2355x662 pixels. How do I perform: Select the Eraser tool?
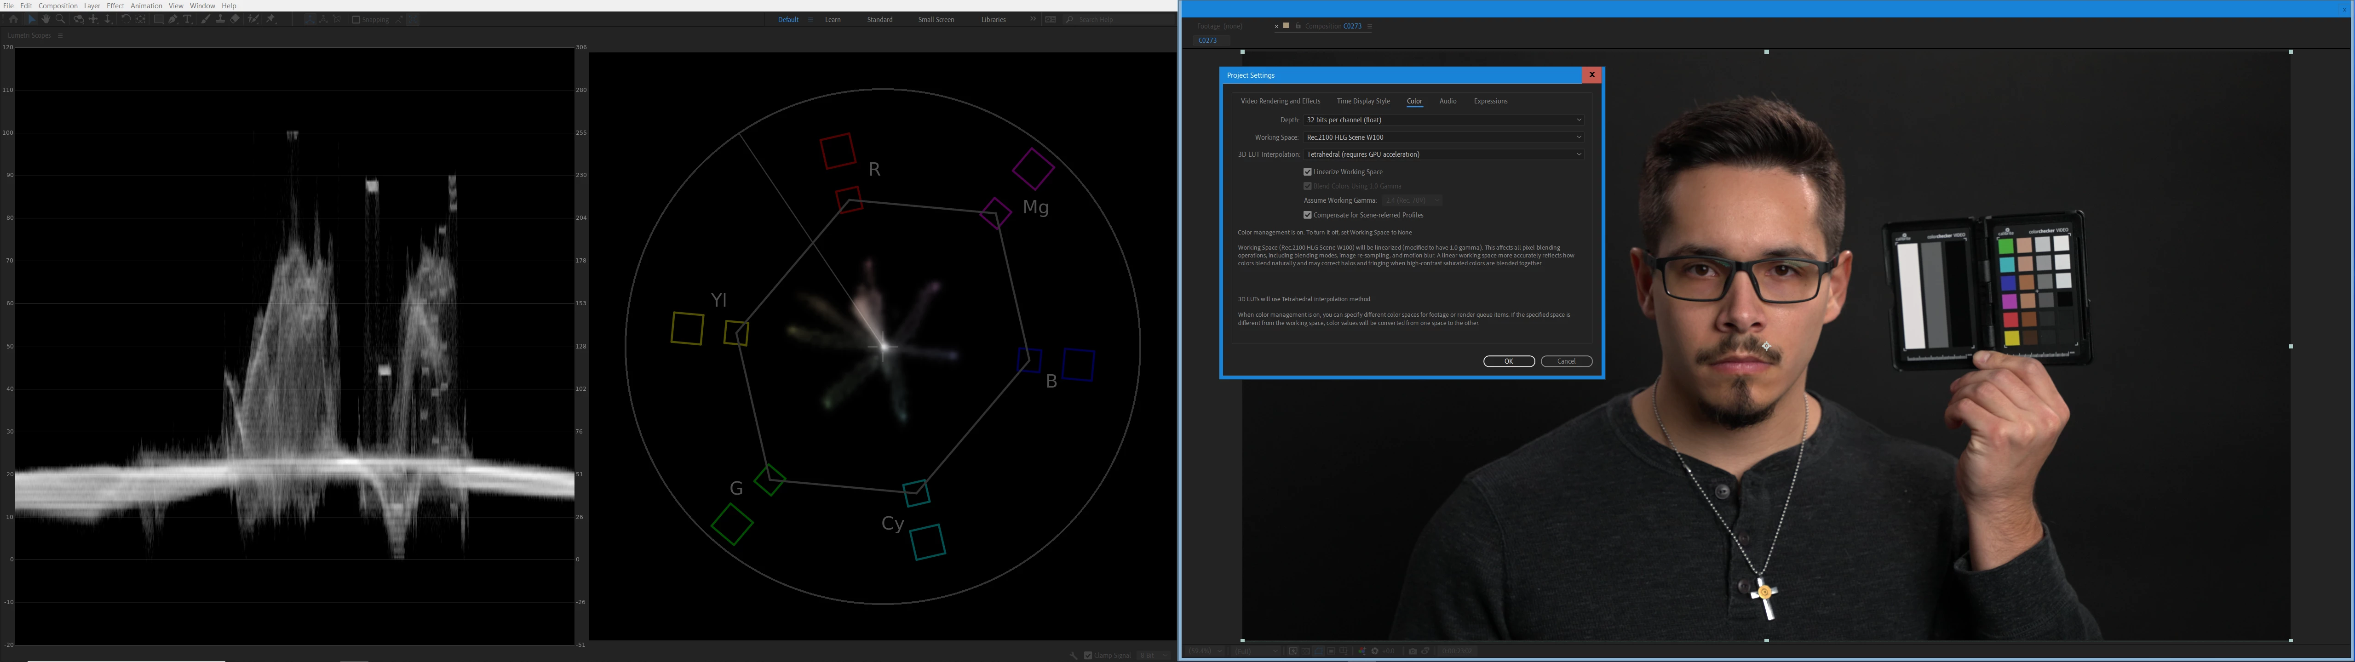coord(235,19)
